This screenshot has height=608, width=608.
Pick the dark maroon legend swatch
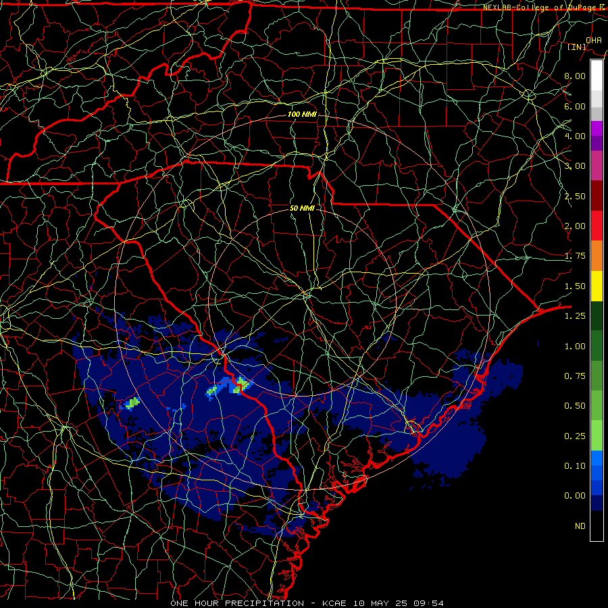[x=597, y=196]
